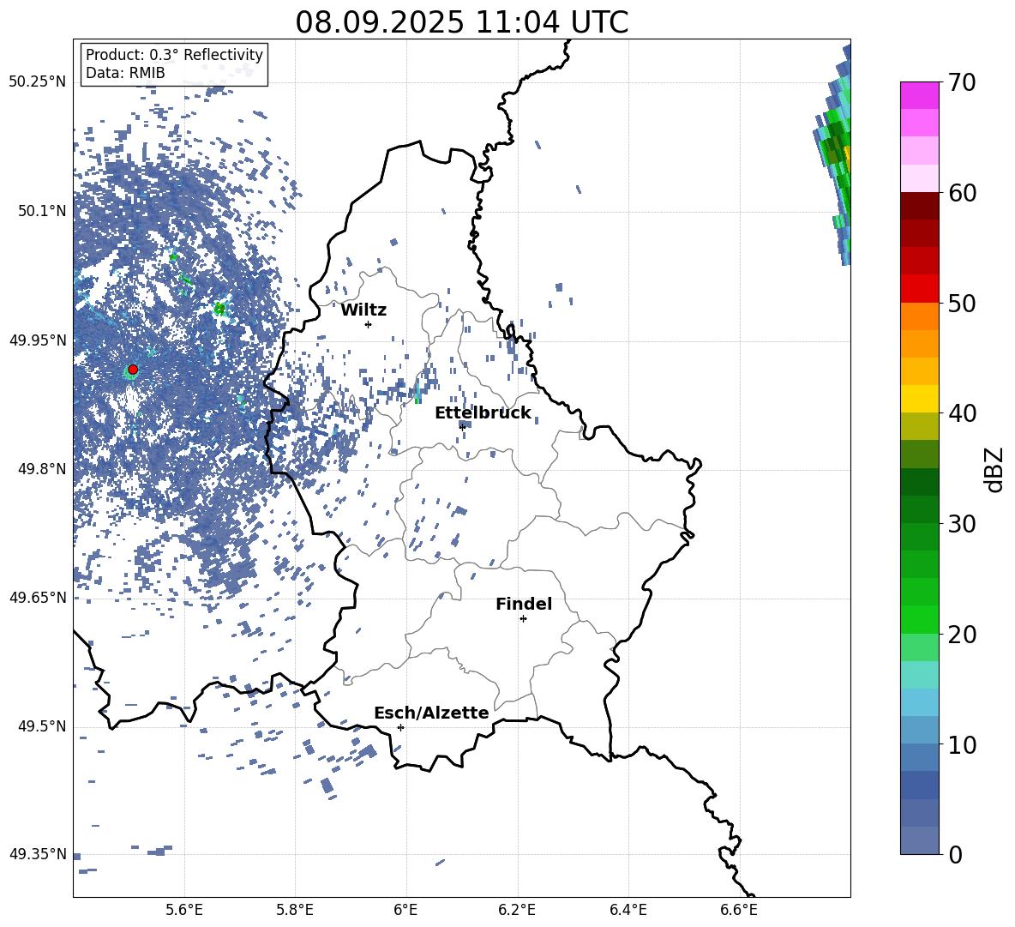The height and width of the screenshot is (927, 1015).
Task: Click the 49.5°N latitude label
Action: coord(42,727)
